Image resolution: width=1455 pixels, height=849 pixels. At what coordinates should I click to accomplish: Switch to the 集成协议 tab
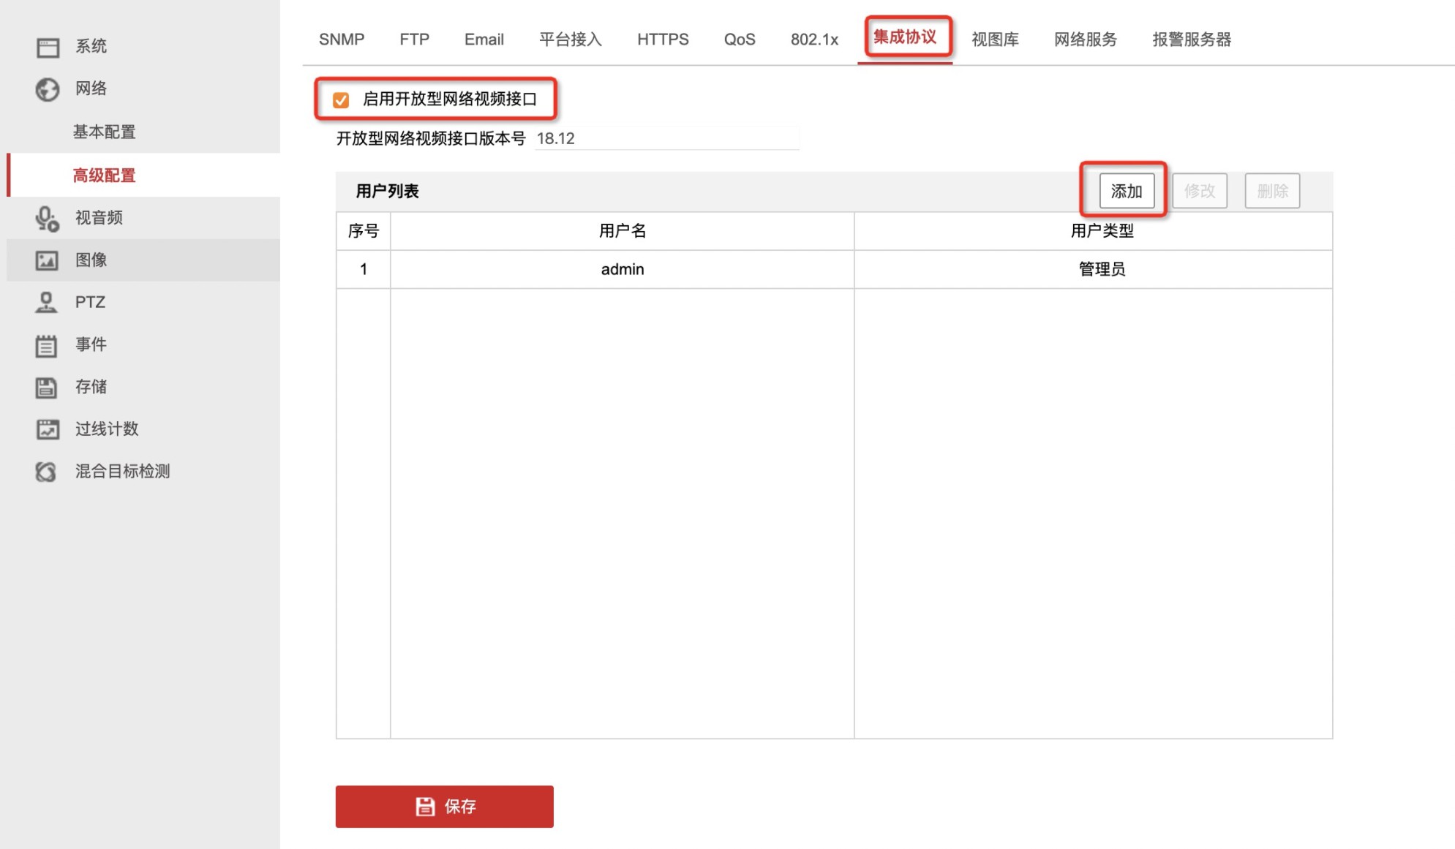[905, 37]
